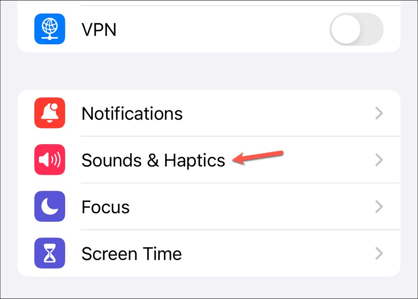Open the Notifications settings label
The width and height of the screenshot is (418, 299).
click(x=132, y=114)
